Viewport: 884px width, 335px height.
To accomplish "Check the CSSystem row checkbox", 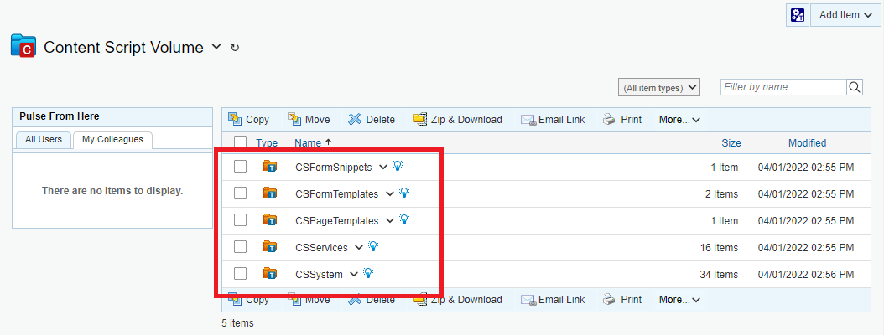I will [240, 274].
